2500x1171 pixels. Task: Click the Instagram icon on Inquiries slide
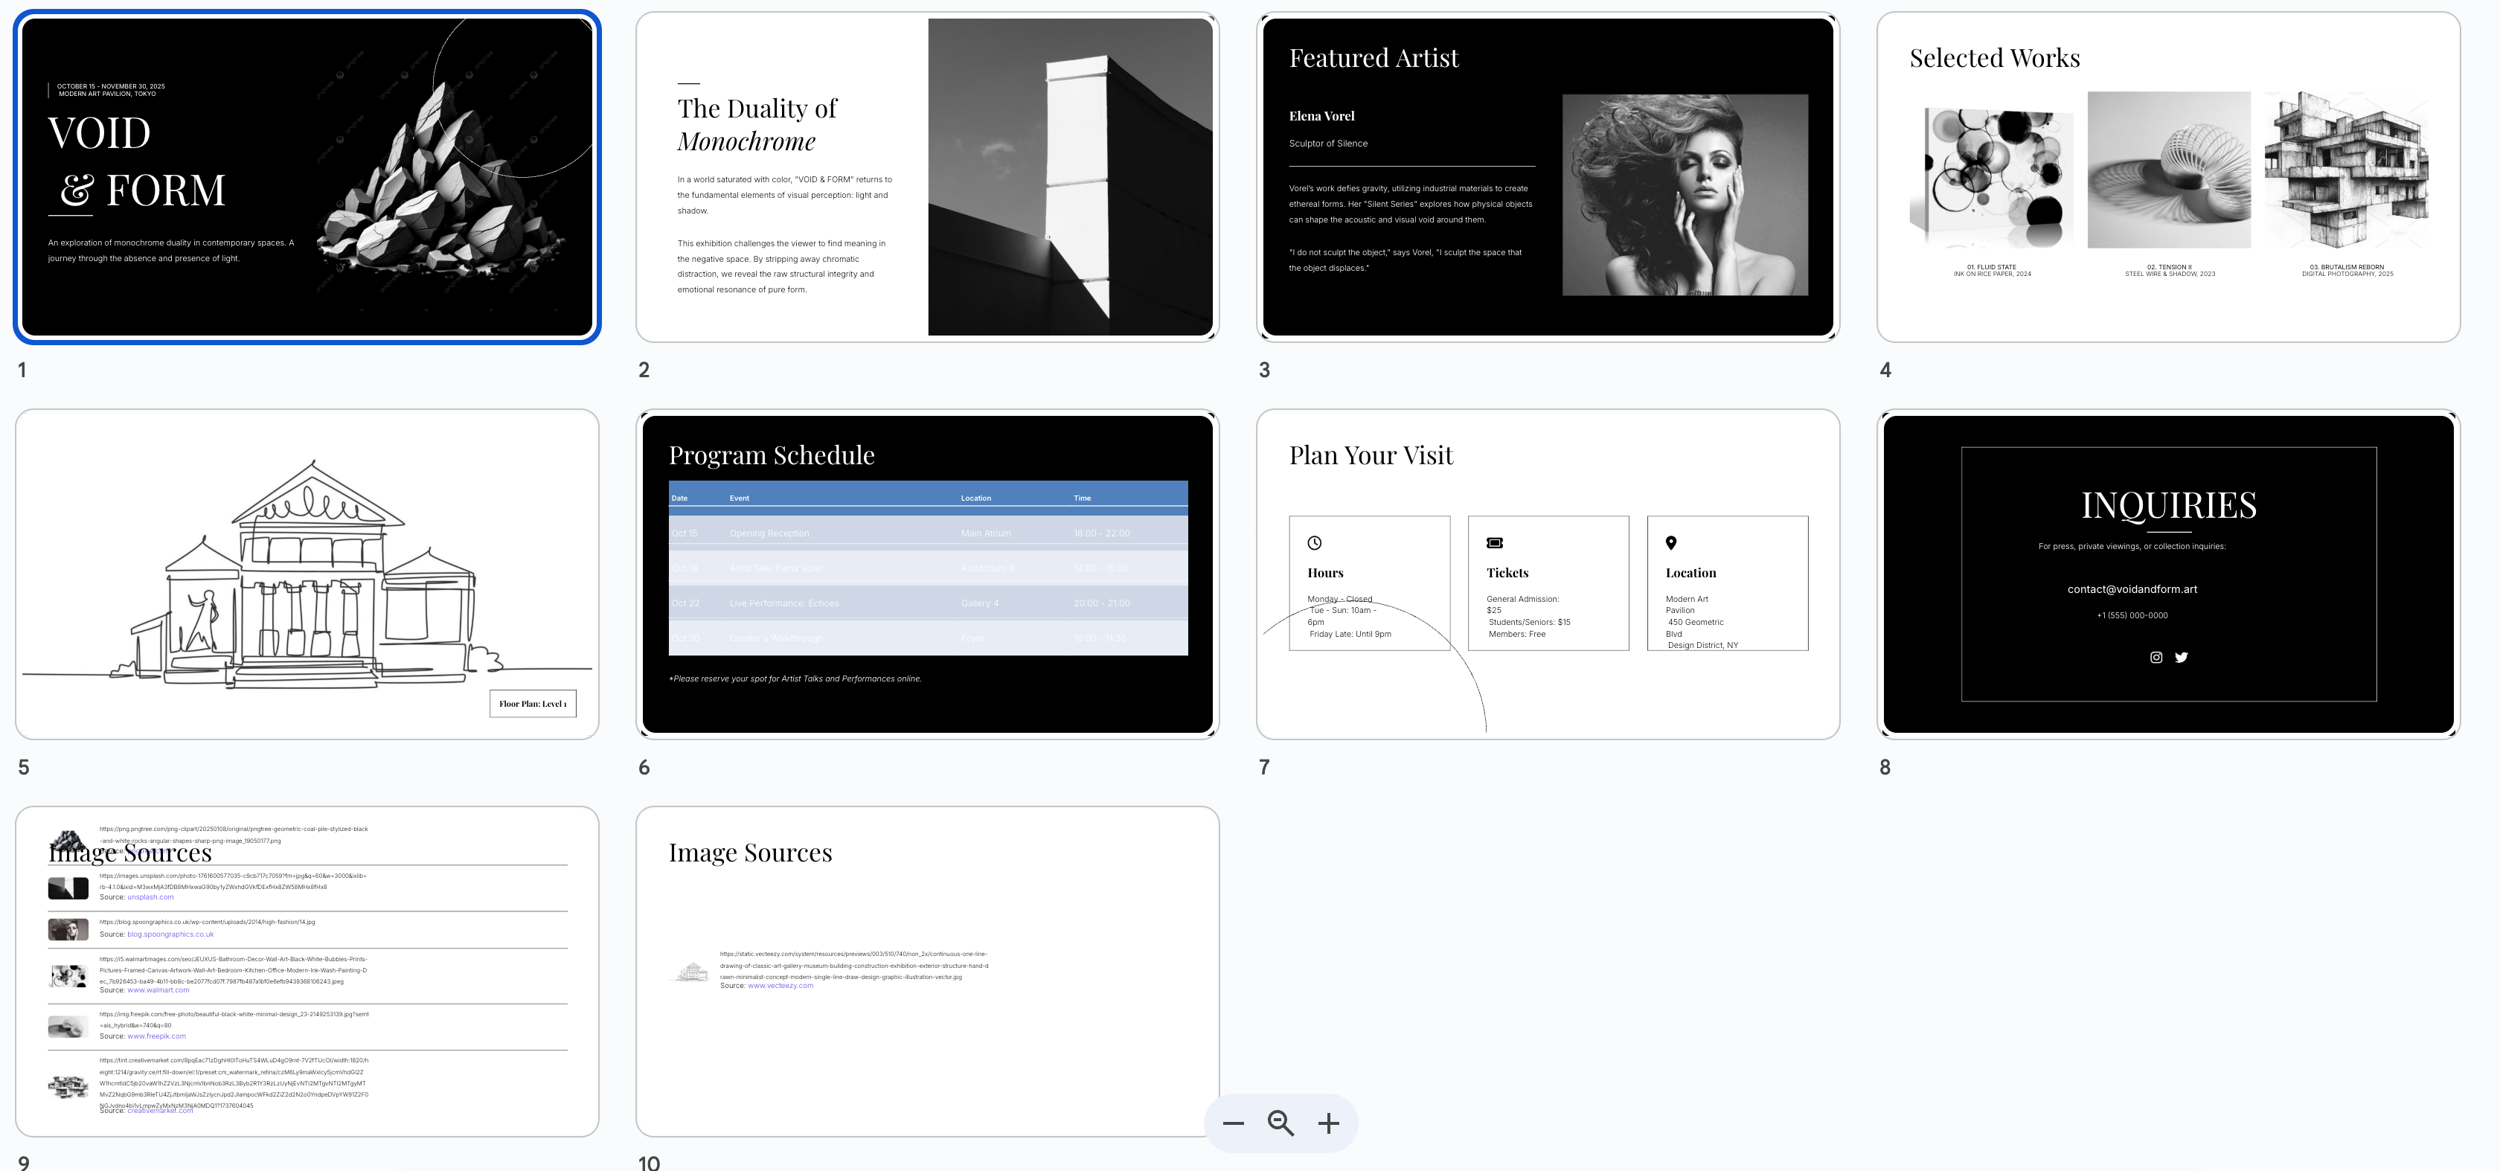click(x=2156, y=658)
